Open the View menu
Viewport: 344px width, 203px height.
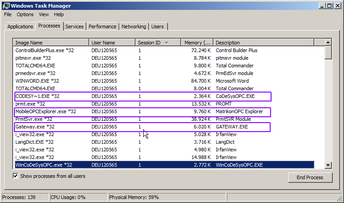point(44,14)
